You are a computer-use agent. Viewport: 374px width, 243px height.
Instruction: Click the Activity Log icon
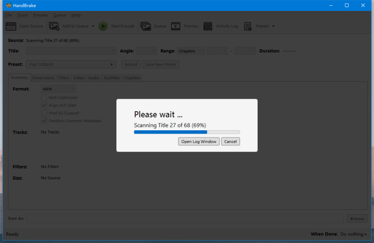208,26
